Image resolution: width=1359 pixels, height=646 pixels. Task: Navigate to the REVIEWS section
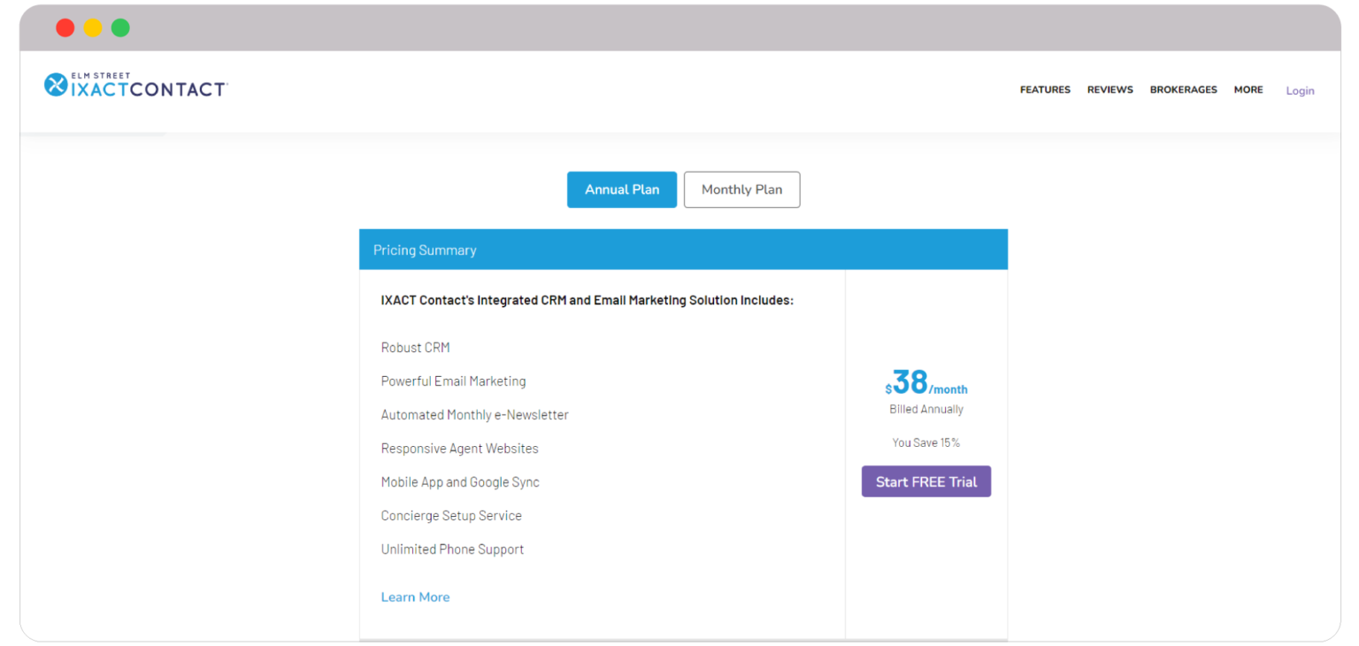[1109, 89]
